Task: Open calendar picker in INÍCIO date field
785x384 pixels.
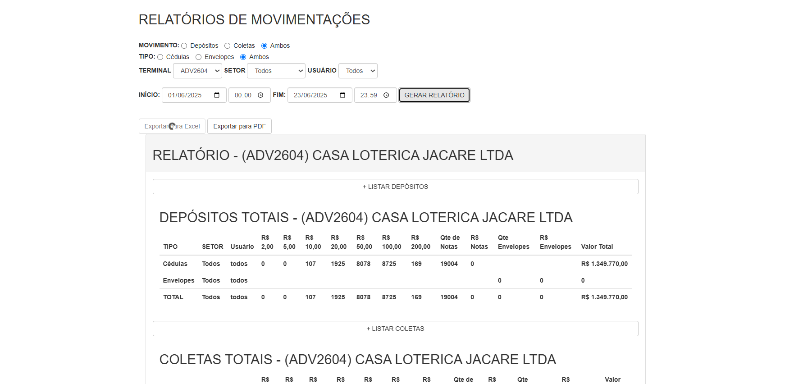Action: pos(217,95)
